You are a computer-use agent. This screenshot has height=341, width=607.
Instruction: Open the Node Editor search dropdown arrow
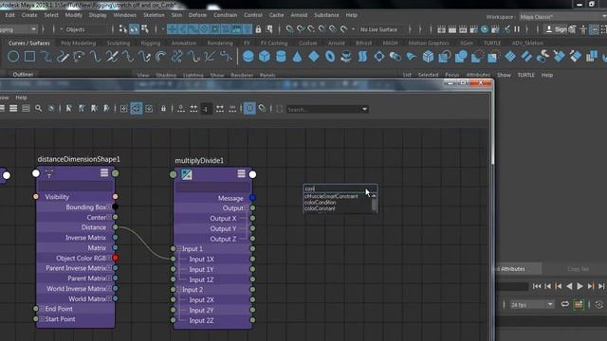(364, 110)
